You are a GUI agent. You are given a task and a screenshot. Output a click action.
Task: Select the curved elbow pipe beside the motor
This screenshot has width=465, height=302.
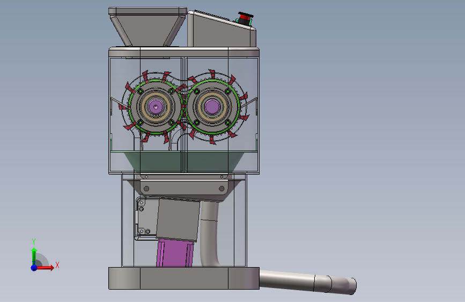210,234
